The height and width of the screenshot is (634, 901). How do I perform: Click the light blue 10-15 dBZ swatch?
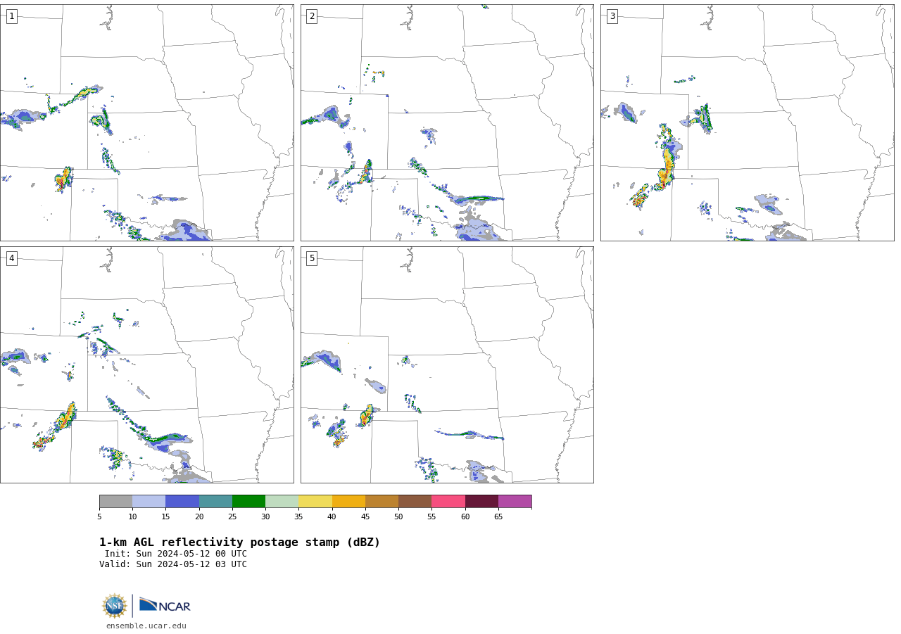tap(149, 502)
